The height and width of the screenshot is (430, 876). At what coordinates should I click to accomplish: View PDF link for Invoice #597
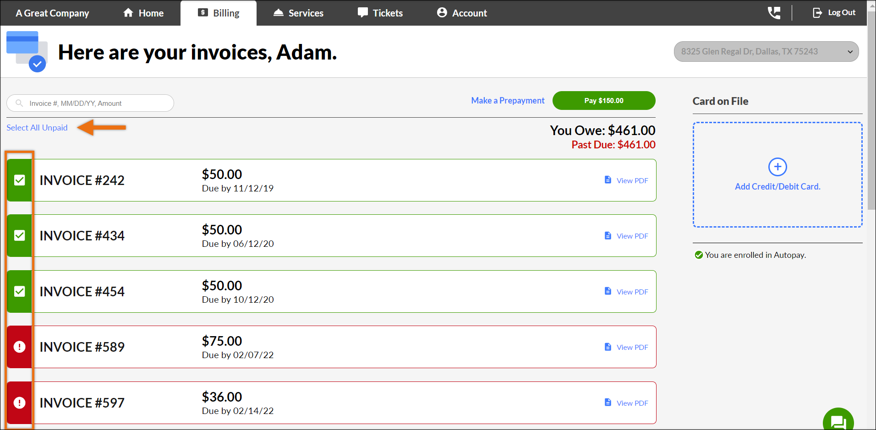(632, 403)
